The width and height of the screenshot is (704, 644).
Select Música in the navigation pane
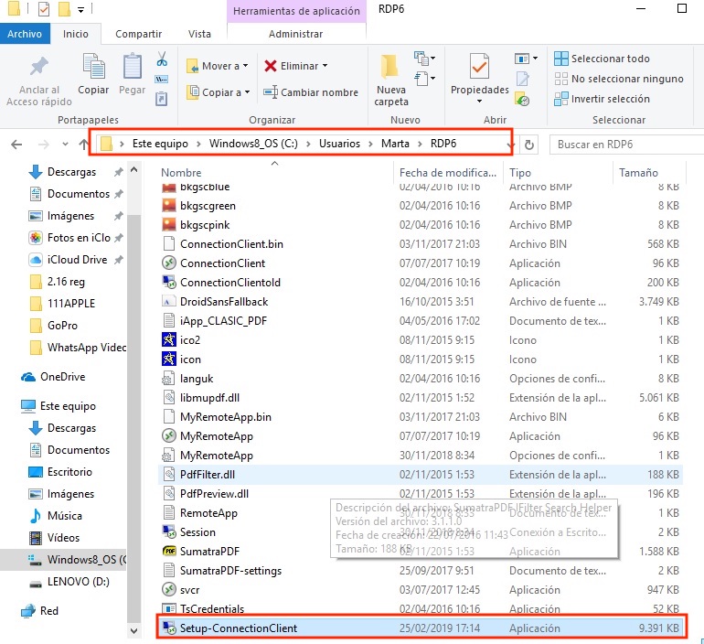64,516
